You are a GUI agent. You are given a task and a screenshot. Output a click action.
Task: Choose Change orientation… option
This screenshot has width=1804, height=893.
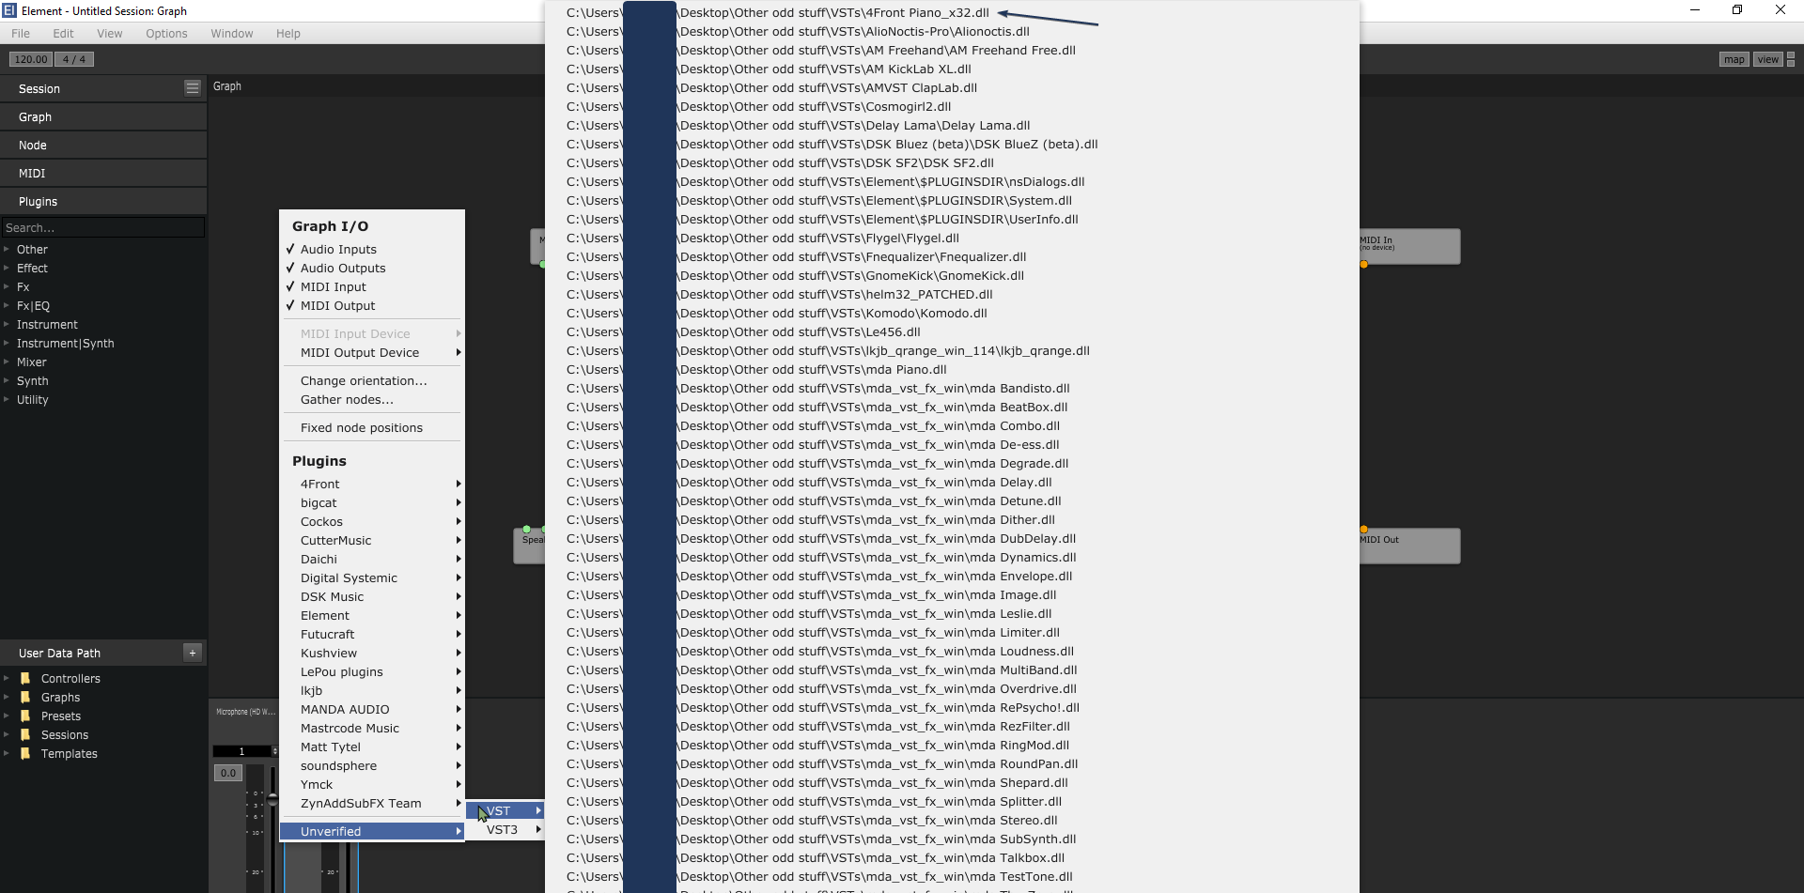372,381
